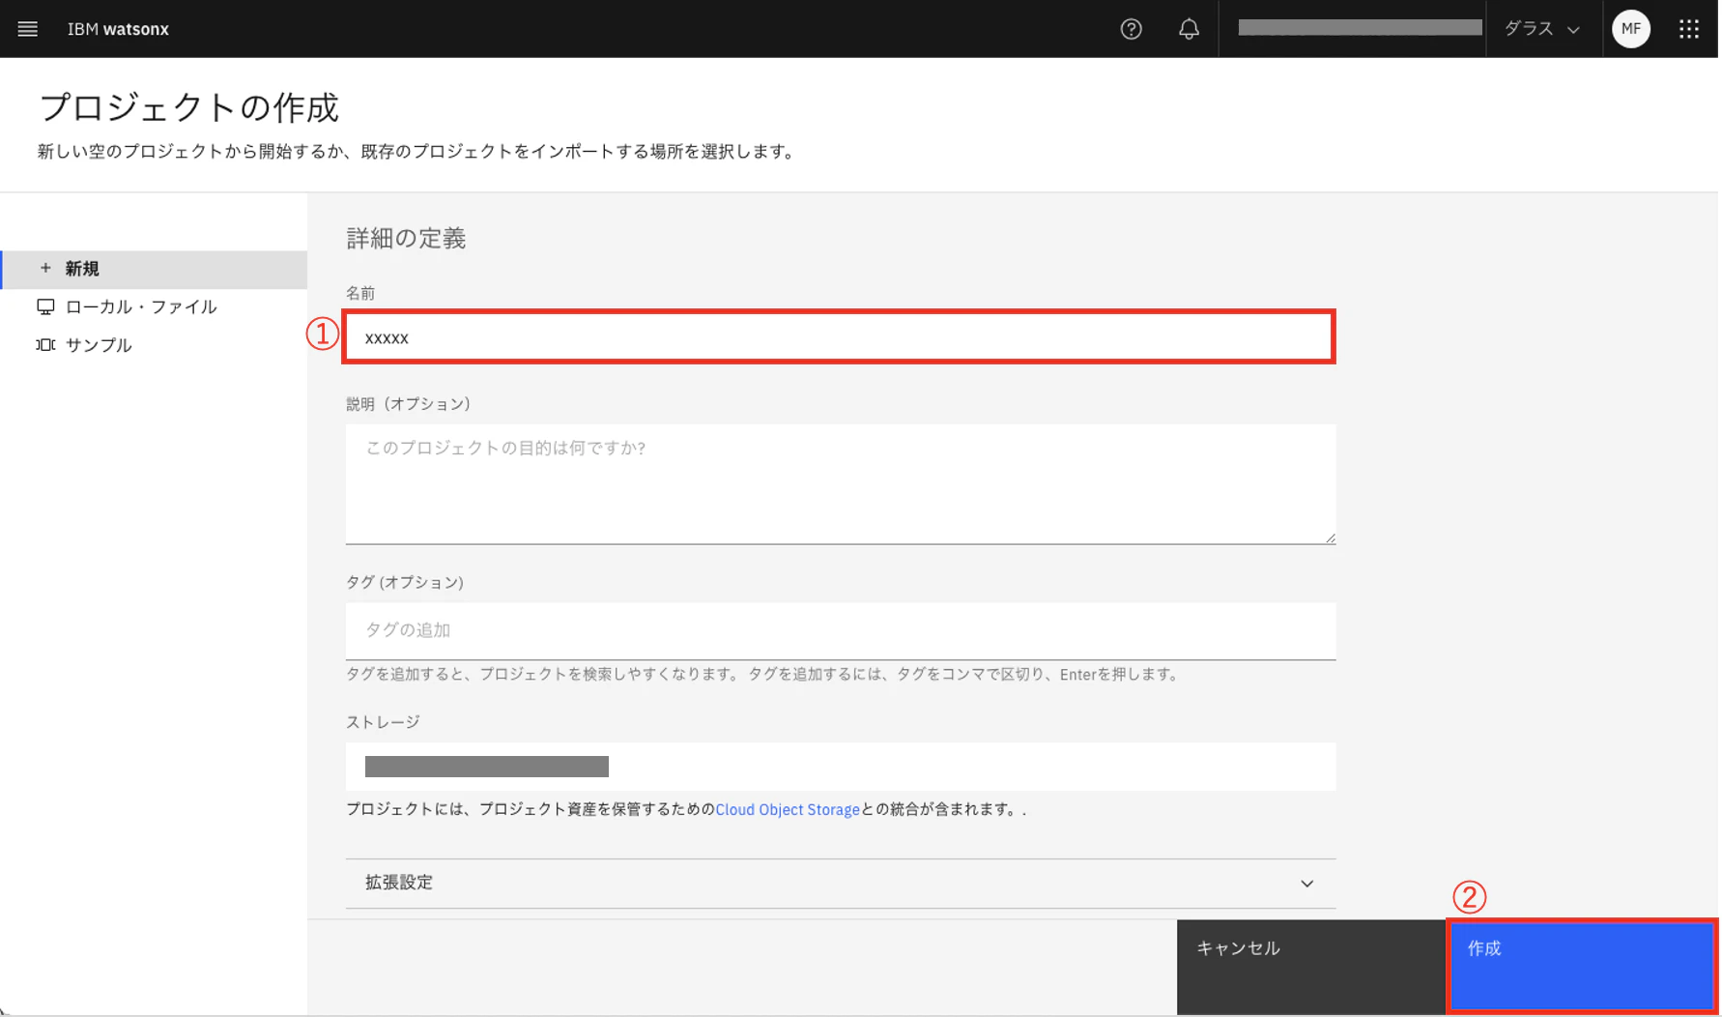The image size is (1722, 1017).
Task: Expand the 拡張設定 section
Action: 841,883
